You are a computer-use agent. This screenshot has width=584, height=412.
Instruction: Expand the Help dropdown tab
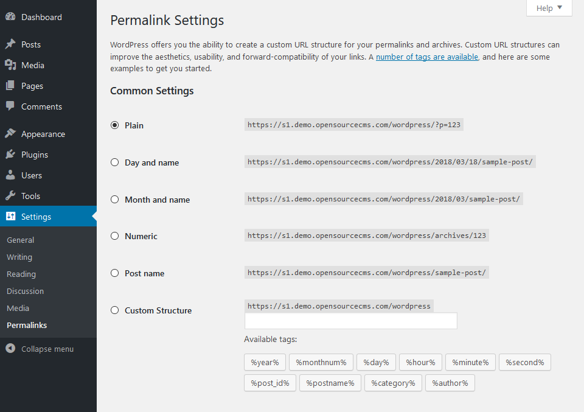pyautogui.click(x=549, y=8)
